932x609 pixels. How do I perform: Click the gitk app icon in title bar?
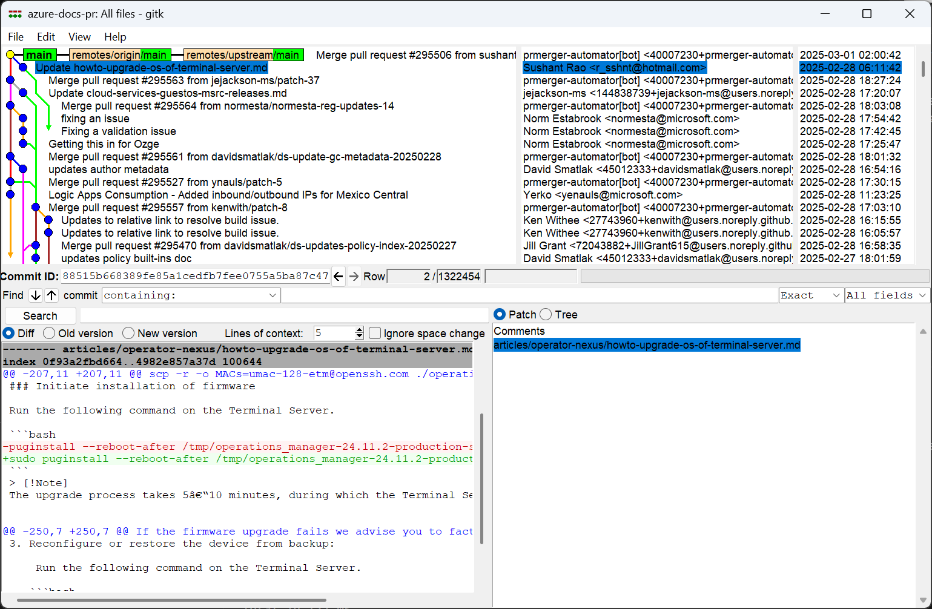pos(15,14)
